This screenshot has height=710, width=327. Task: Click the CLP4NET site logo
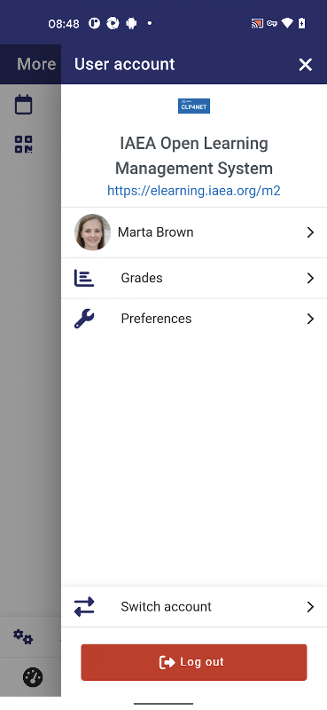coord(194,106)
